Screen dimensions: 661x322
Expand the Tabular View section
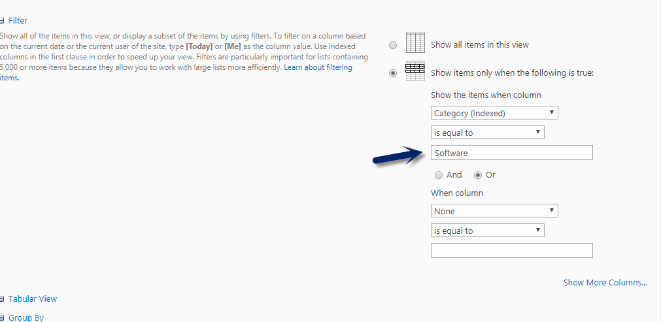33,299
